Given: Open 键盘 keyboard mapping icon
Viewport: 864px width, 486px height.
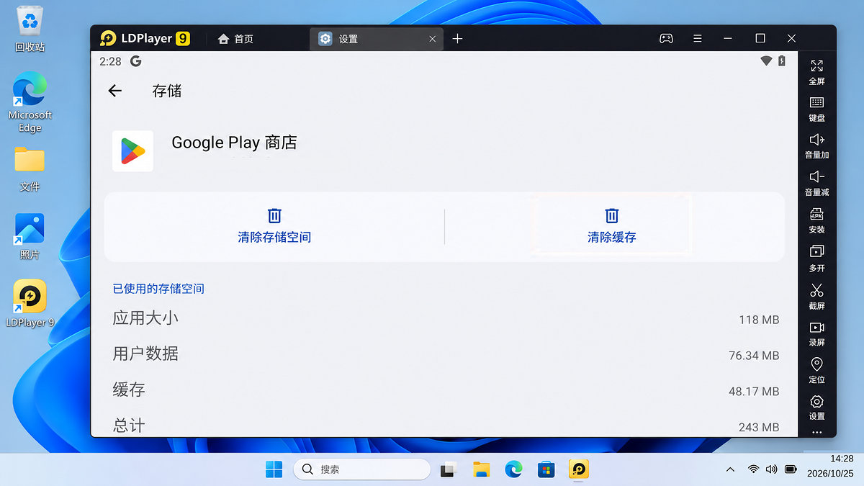Looking at the screenshot, I should coord(816,109).
